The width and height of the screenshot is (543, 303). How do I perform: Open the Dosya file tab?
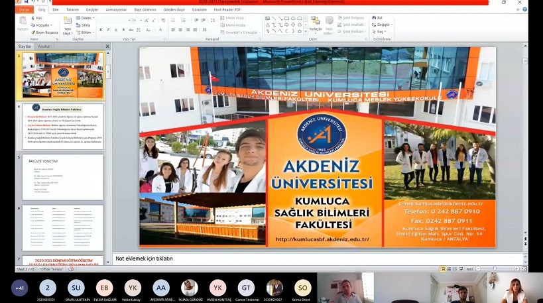(x=24, y=10)
